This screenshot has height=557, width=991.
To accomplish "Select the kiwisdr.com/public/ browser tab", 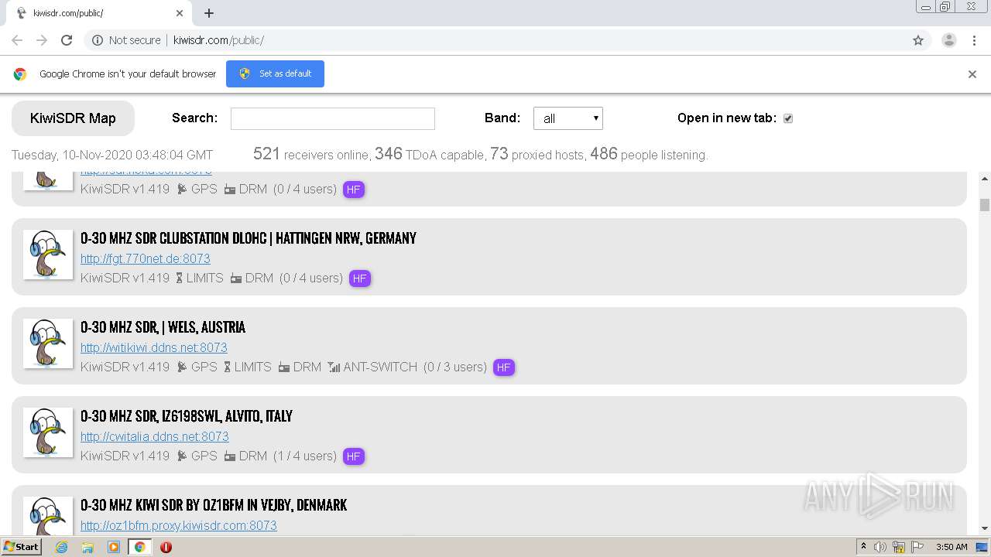I will 101,13.
